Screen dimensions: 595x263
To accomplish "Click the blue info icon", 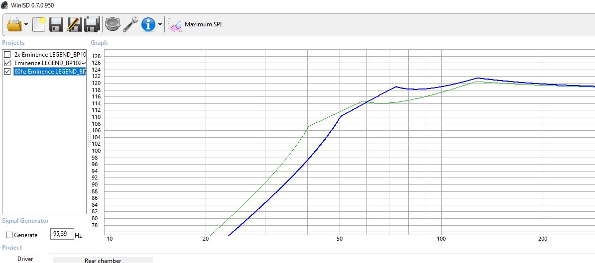I will pyautogui.click(x=148, y=25).
